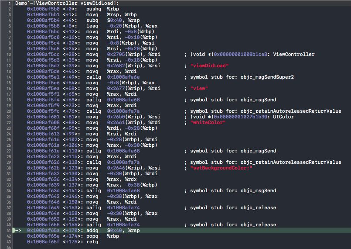Screen dimensions: 351x249
Task: Select address 0x1008af5b0 at offset +0
Action: pyautogui.click(x=43, y=9)
